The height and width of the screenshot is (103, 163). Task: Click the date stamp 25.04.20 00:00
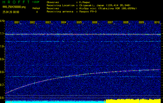pos(11,12)
